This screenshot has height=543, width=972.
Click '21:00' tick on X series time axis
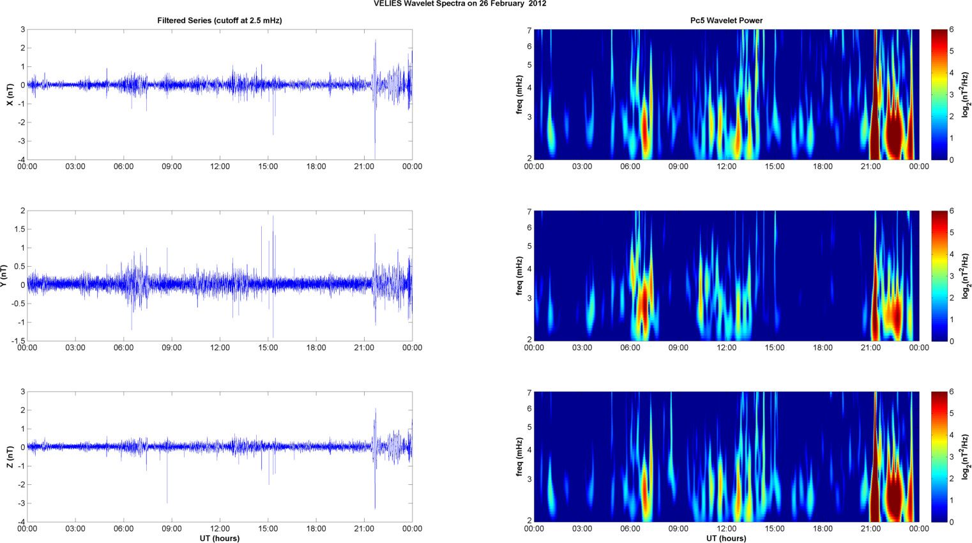click(x=364, y=167)
